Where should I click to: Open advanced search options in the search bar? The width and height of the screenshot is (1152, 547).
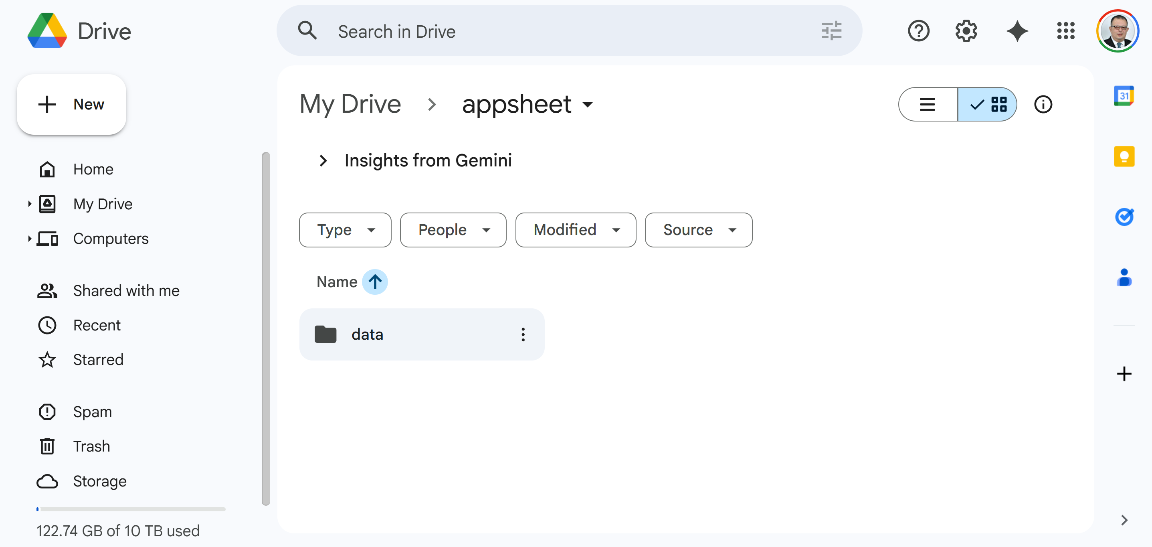point(831,30)
